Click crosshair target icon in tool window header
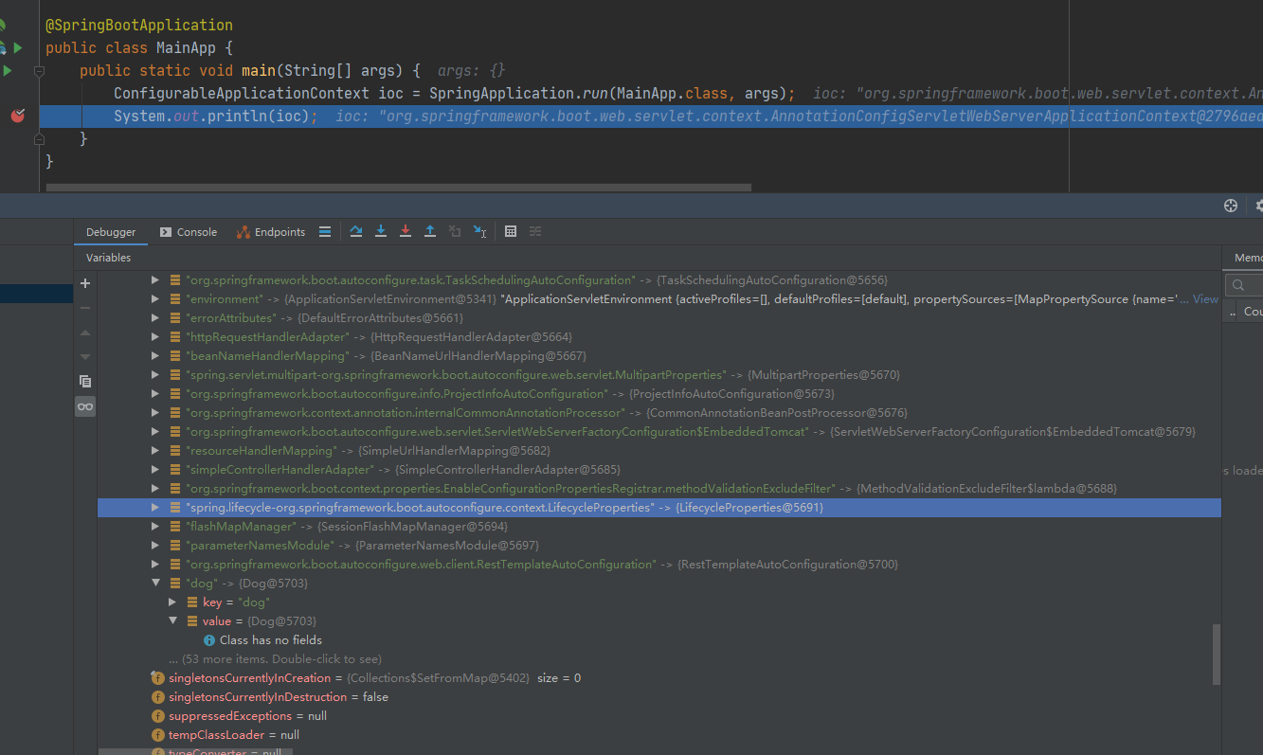The width and height of the screenshot is (1263, 755). tap(1231, 206)
